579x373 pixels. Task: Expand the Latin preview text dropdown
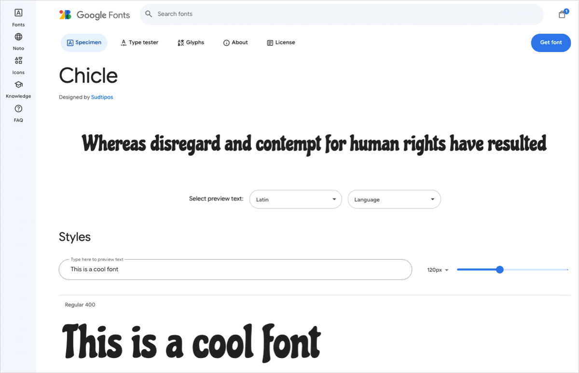coord(295,200)
